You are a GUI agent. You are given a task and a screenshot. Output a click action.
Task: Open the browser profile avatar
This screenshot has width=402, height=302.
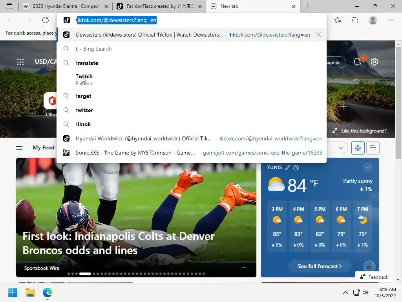click(373, 20)
